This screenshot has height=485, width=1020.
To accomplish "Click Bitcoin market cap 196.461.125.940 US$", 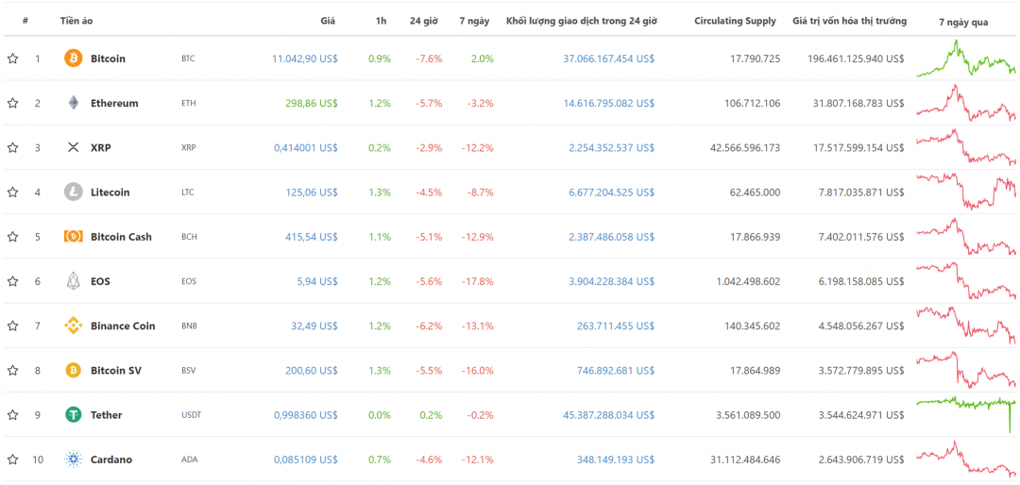I will (x=856, y=59).
